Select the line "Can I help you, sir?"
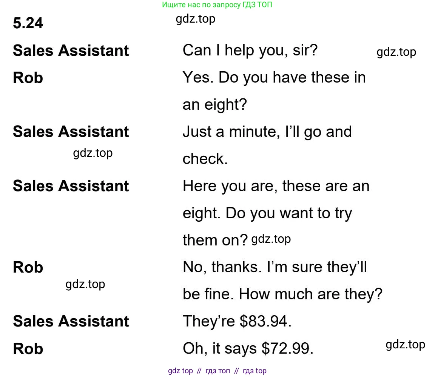The image size is (435, 377). pyautogui.click(x=250, y=50)
